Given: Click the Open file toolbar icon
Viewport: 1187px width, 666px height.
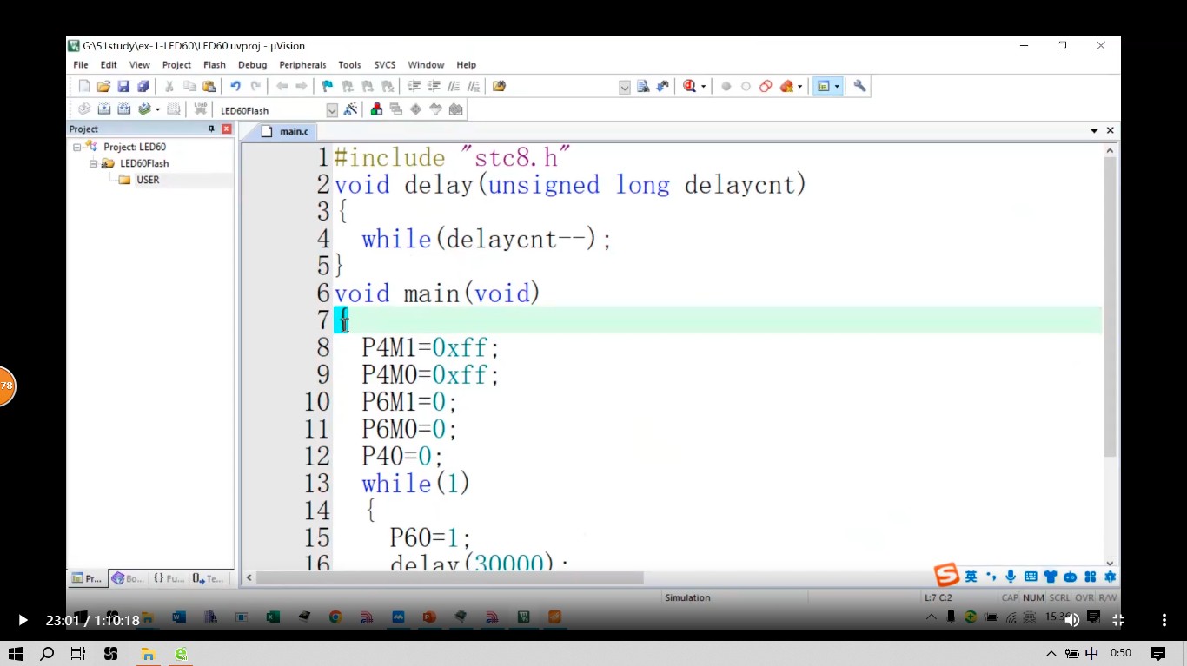Looking at the screenshot, I should (x=103, y=86).
